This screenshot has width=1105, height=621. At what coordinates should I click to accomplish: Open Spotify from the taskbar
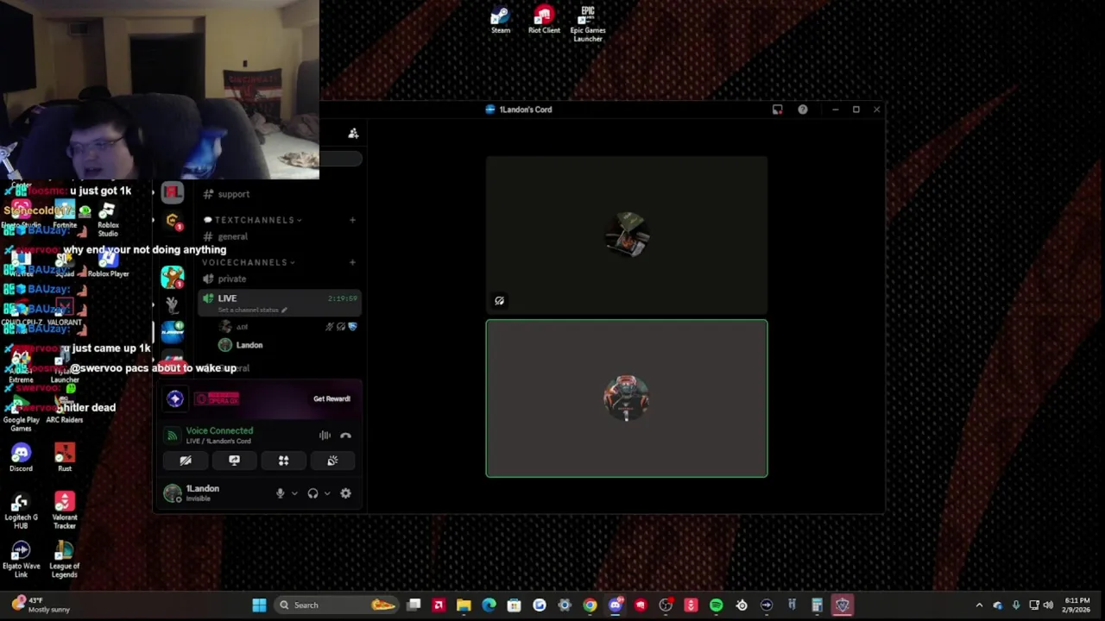point(716,605)
